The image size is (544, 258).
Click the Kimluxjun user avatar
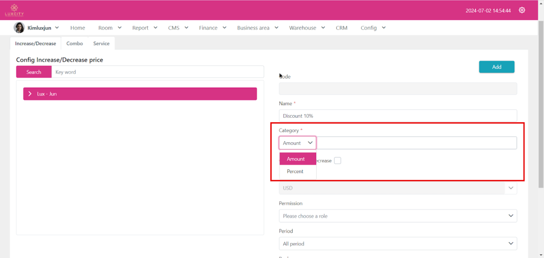(x=19, y=28)
